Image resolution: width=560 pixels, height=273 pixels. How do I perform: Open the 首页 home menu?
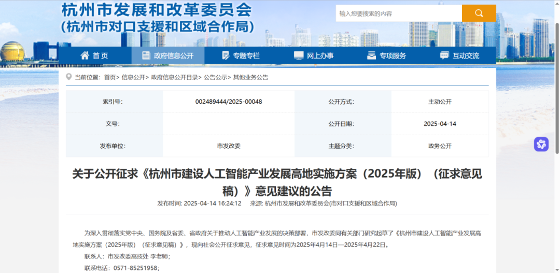pos(95,55)
